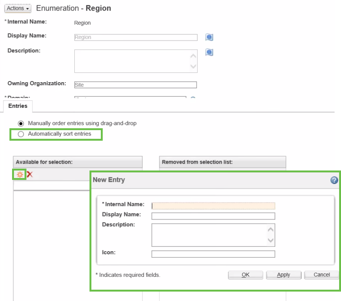Viewport: 341px width, 301px height.
Task: Click OK in New Entry dialog
Action: [x=245, y=275]
